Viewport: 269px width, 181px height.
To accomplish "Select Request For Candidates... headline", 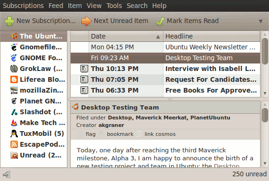I will pyautogui.click(x=211, y=79).
